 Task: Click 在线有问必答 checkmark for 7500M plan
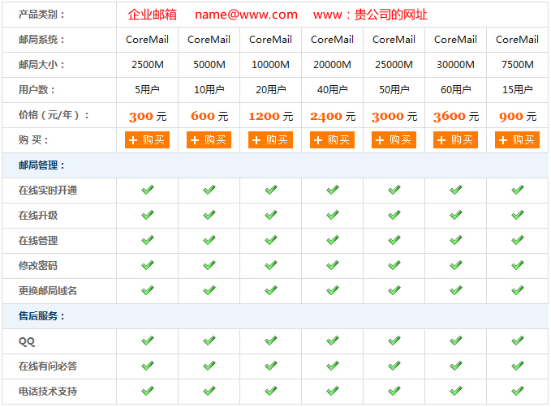tap(518, 366)
